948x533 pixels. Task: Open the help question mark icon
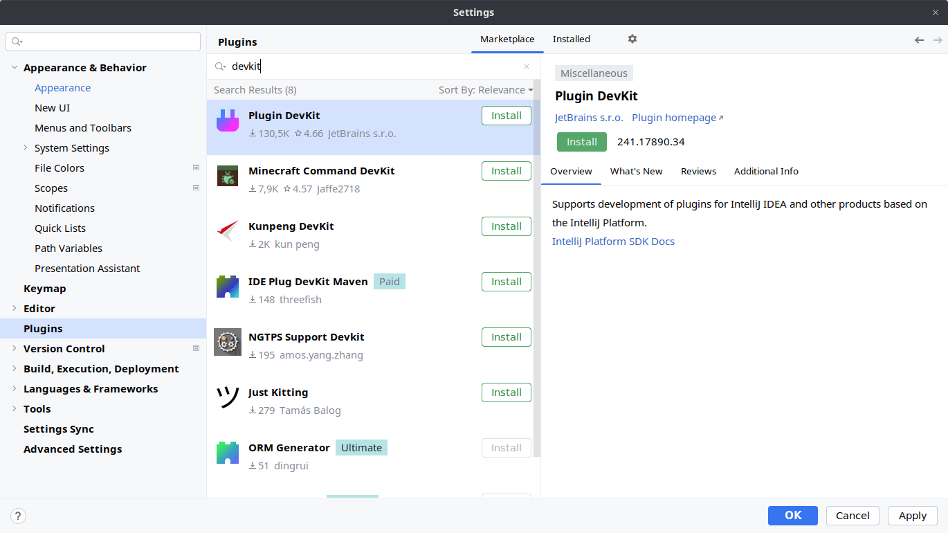pyautogui.click(x=17, y=516)
